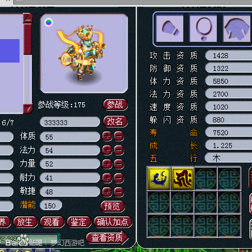The height and width of the screenshot is (252, 252).
Task: Click the 确认加点 button
Action: click(x=113, y=222)
